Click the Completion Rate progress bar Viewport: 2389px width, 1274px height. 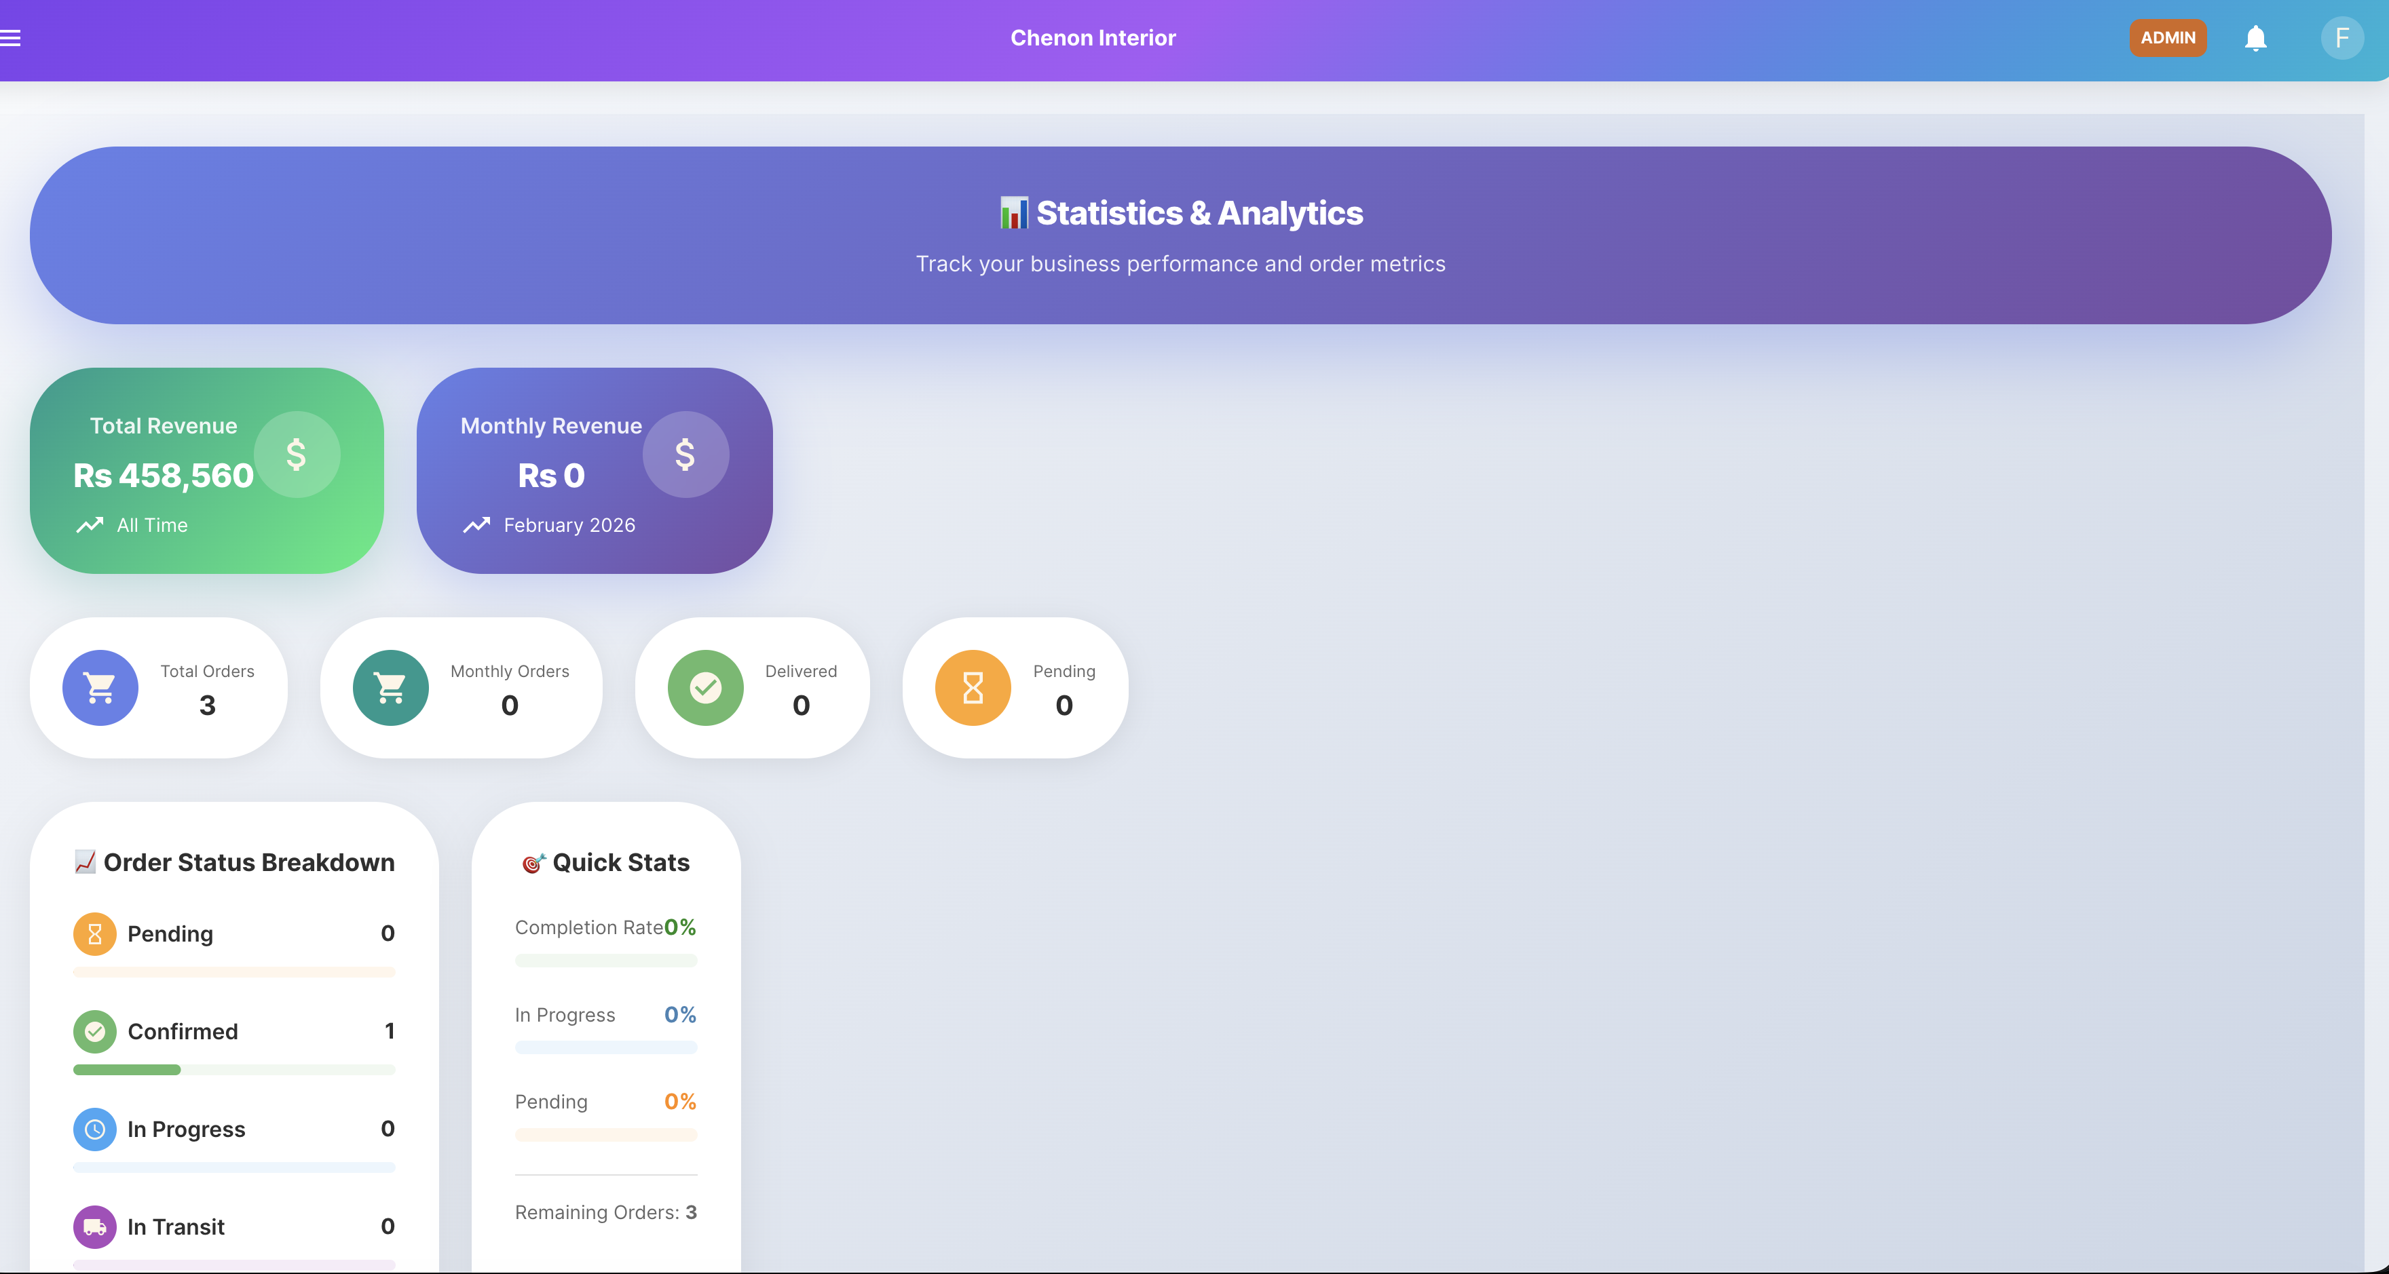(605, 961)
